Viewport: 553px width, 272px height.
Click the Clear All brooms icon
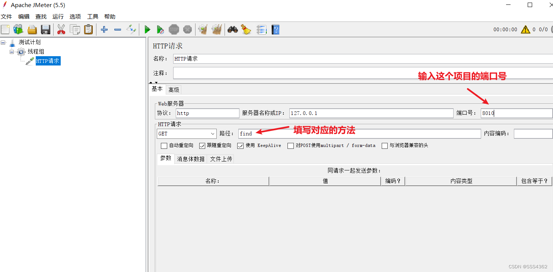pos(217,29)
